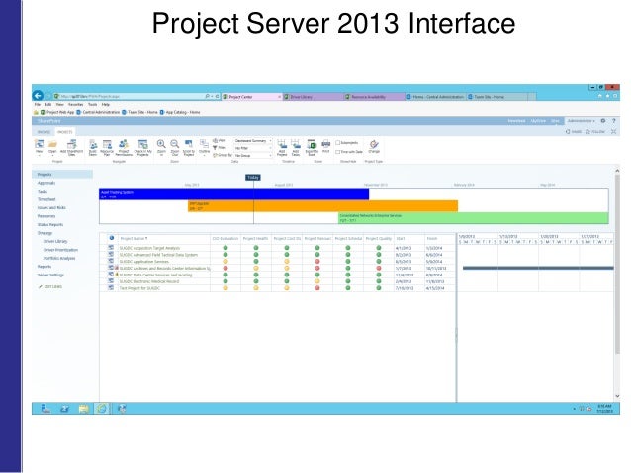Open Portfolio Analyses navigation link
This screenshot has height=473, width=631.
pos(59,258)
